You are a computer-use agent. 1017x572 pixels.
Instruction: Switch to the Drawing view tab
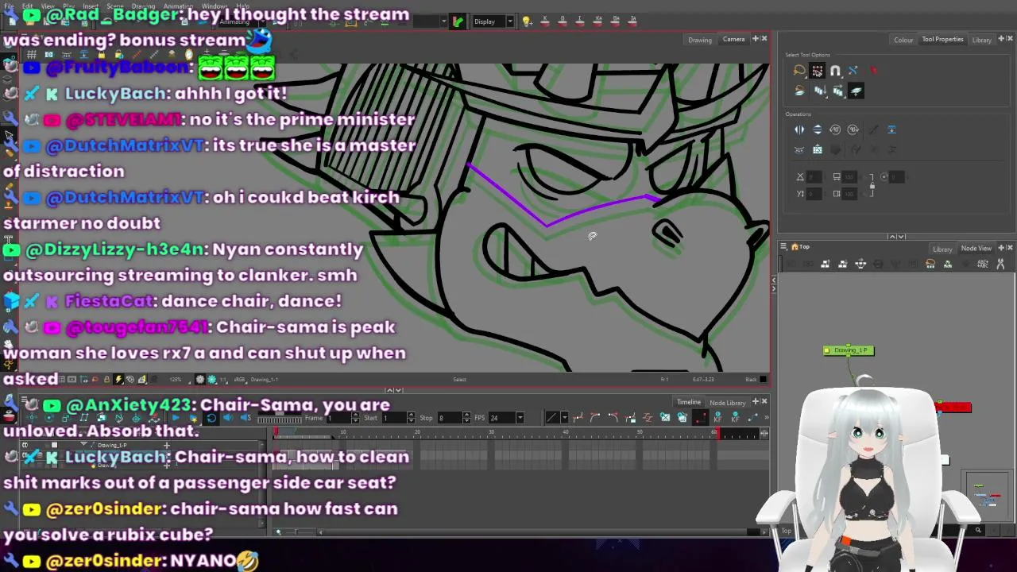click(699, 40)
